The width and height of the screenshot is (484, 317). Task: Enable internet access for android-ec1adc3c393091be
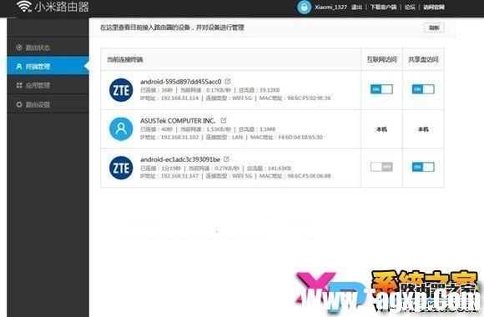381,167
